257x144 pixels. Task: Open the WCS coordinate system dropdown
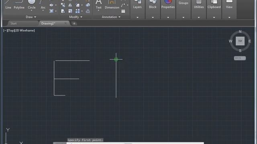pyautogui.click(x=240, y=58)
